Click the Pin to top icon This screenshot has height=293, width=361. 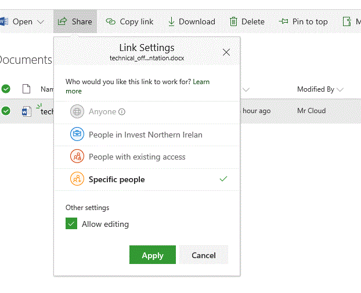point(284,21)
